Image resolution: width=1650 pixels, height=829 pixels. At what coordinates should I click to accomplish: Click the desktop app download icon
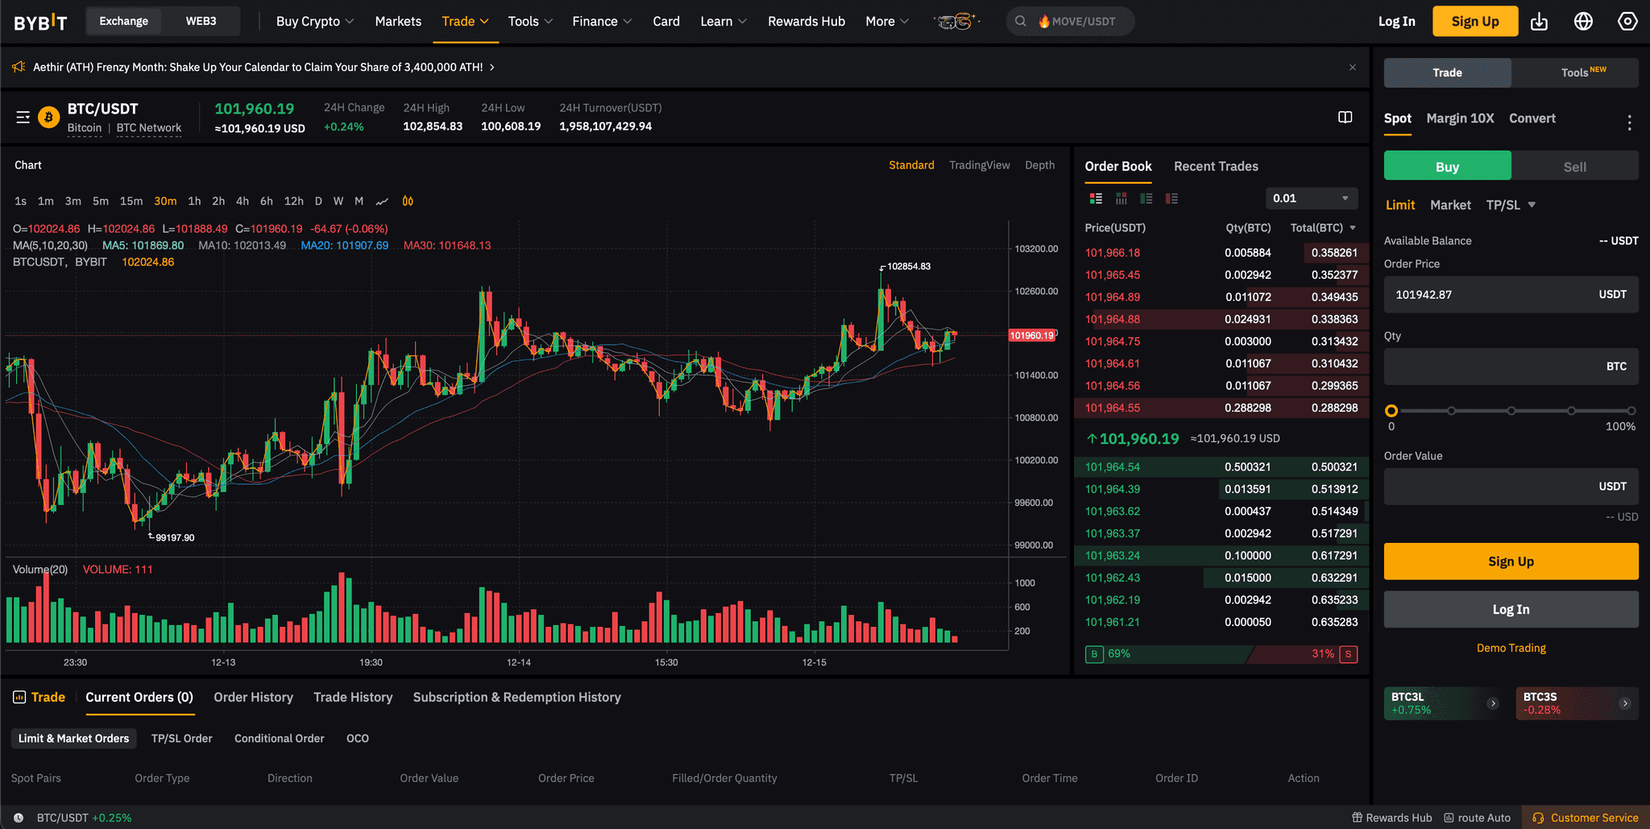(x=1540, y=21)
